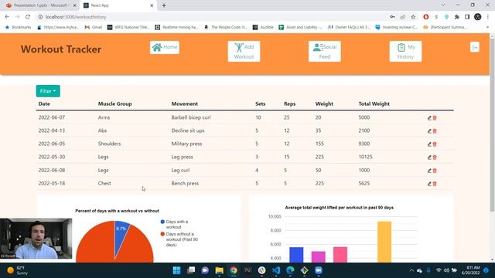Delete the Leg curl entry

435,171
